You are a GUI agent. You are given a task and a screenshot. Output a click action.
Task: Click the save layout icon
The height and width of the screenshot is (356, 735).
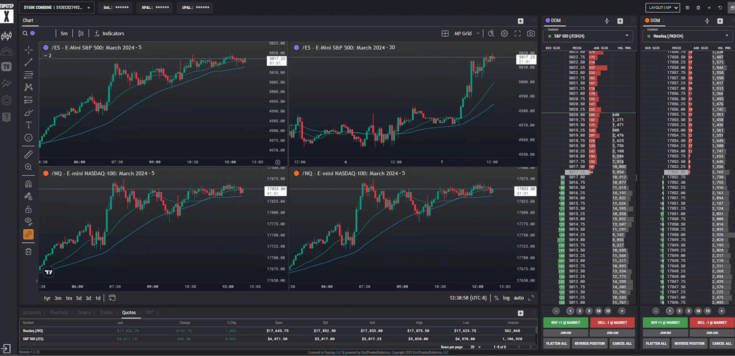click(688, 8)
